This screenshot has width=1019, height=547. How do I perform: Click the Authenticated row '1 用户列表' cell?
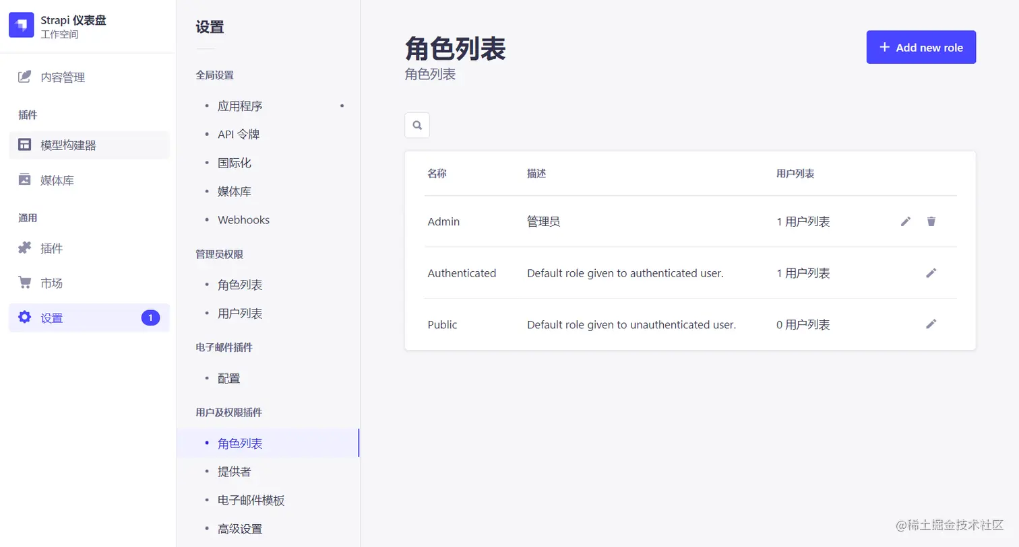click(x=803, y=273)
